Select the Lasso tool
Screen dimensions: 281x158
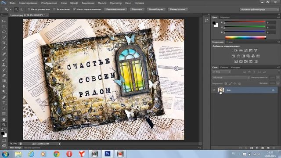click(4, 32)
